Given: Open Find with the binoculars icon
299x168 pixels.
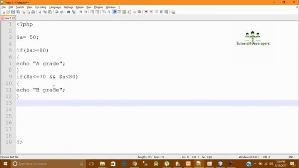Looking at the screenshot, I should (x=69, y=12).
